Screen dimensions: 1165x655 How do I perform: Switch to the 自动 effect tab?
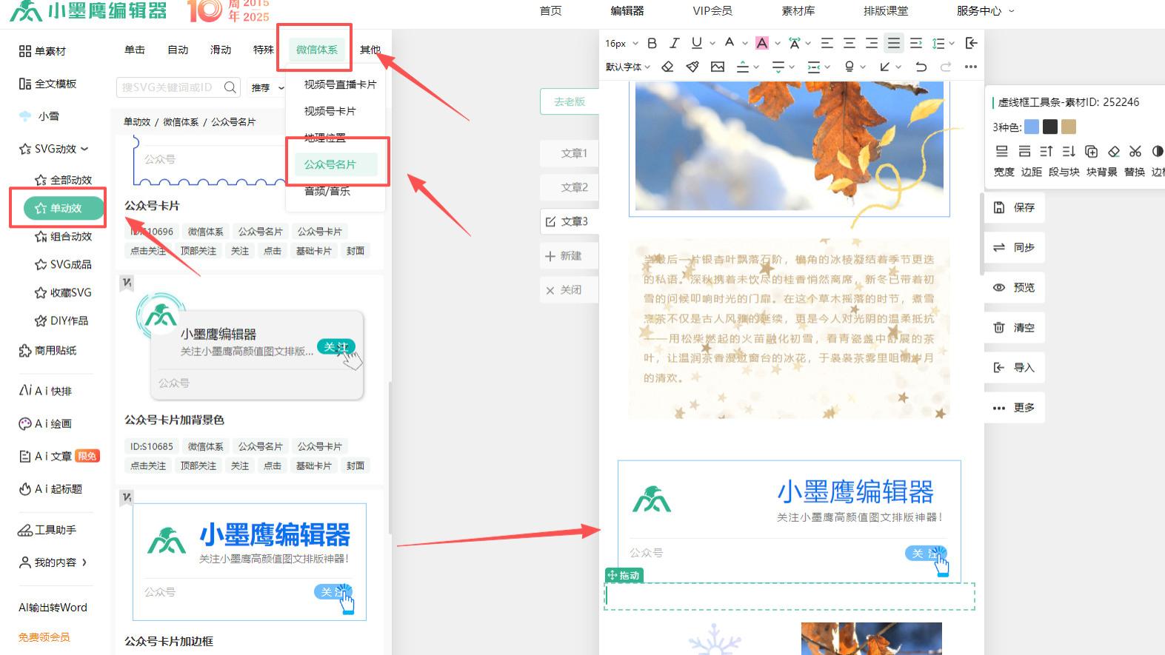click(x=178, y=50)
